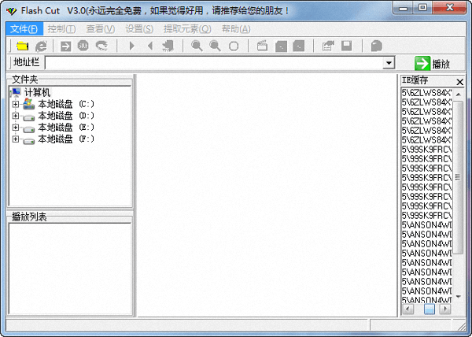The image size is (472, 337).
Task: Step backward with the left triangle icon
Action: 150,46
